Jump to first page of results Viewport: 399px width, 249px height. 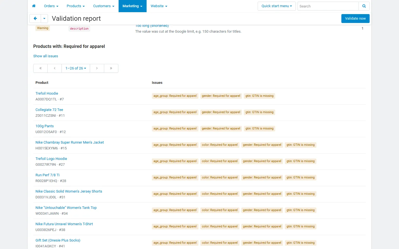pyautogui.click(x=40, y=68)
